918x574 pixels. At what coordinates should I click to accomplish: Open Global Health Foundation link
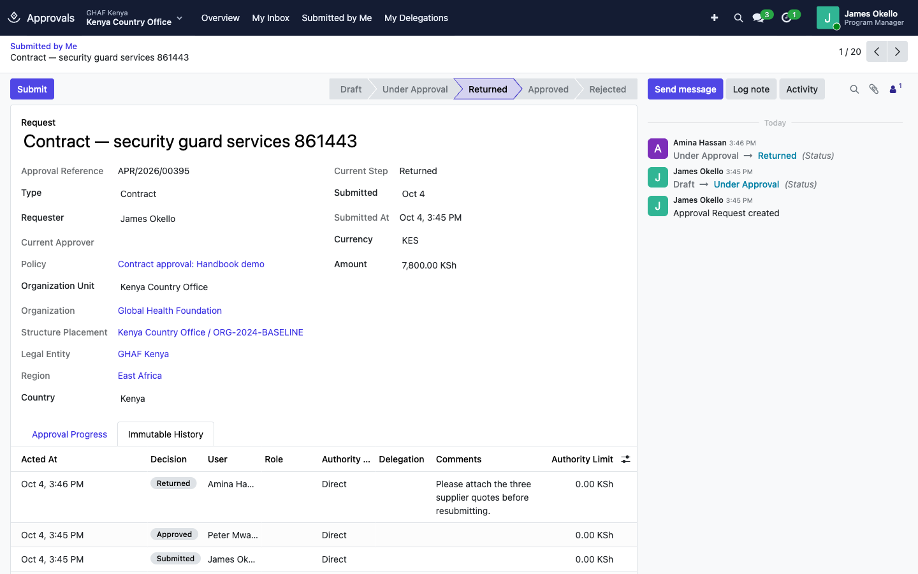(170, 311)
